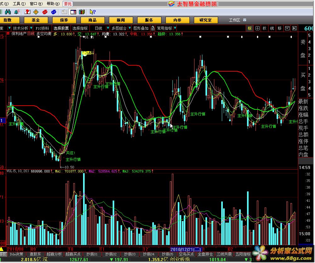Select the 商品 category button
315x263 pixels.
coord(93,20)
